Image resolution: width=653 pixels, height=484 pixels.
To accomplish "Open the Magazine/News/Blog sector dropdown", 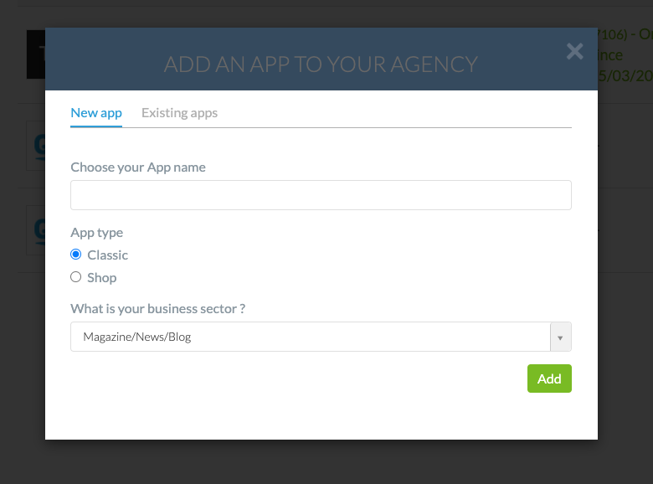I will (310, 337).
